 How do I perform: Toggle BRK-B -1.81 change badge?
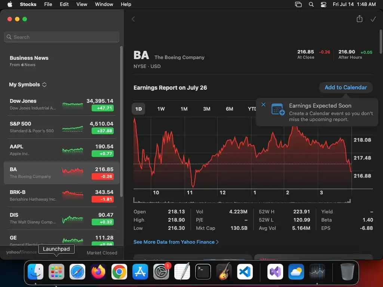(x=102, y=199)
